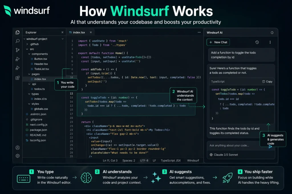Open the windsurf-project header dropdown chevron

pyautogui.click(x=62, y=39)
